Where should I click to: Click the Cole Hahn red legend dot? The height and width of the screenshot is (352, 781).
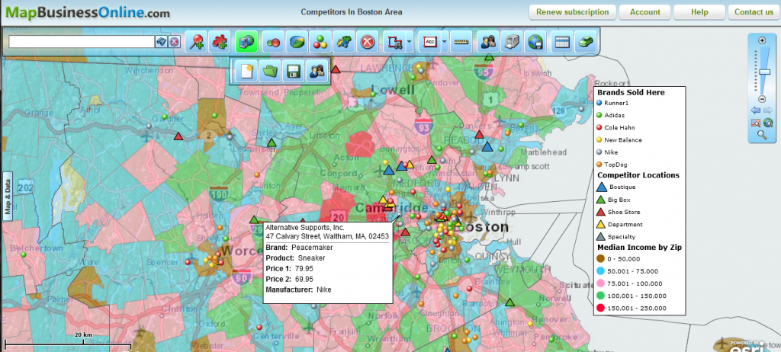point(599,127)
